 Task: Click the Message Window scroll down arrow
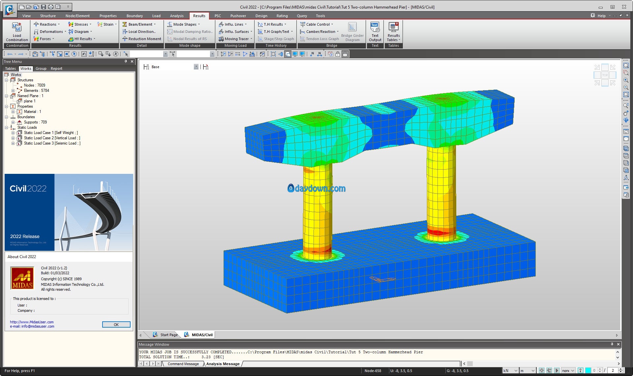pos(617,357)
